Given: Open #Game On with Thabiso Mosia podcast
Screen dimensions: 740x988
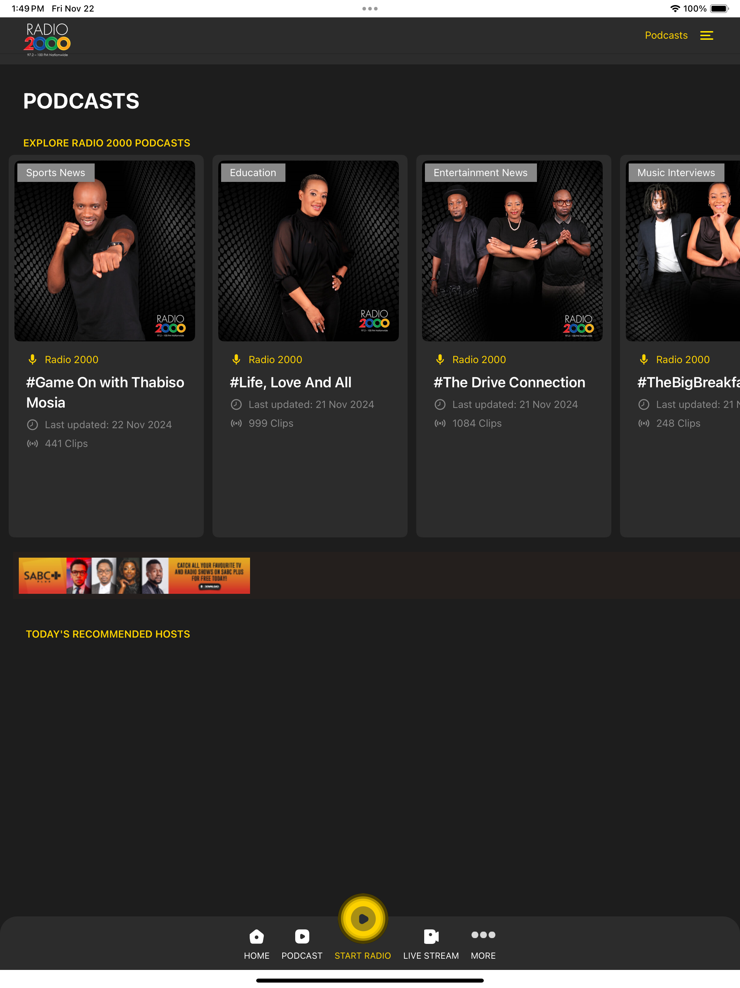Looking at the screenshot, I should pyautogui.click(x=106, y=393).
